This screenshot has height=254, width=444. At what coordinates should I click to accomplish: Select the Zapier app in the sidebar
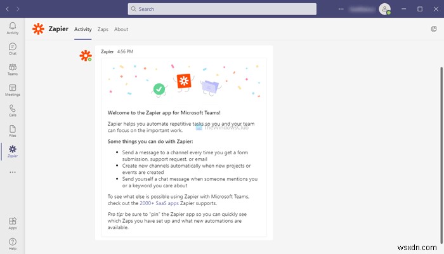point(13,151)
